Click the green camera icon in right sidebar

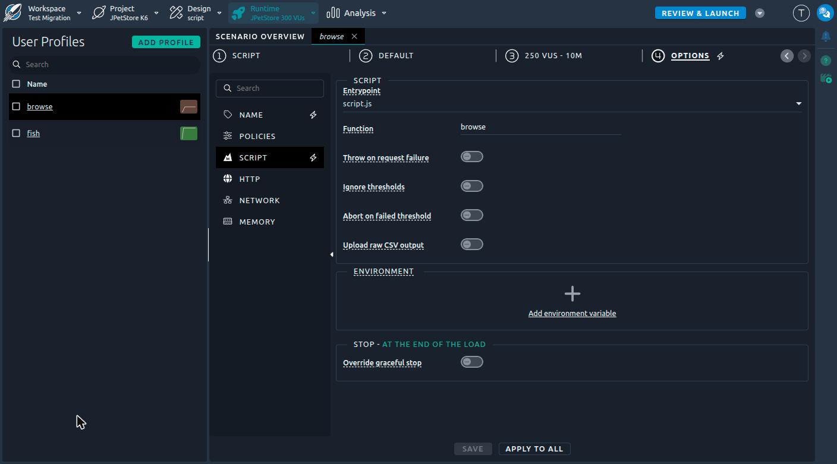coord(826,78)
